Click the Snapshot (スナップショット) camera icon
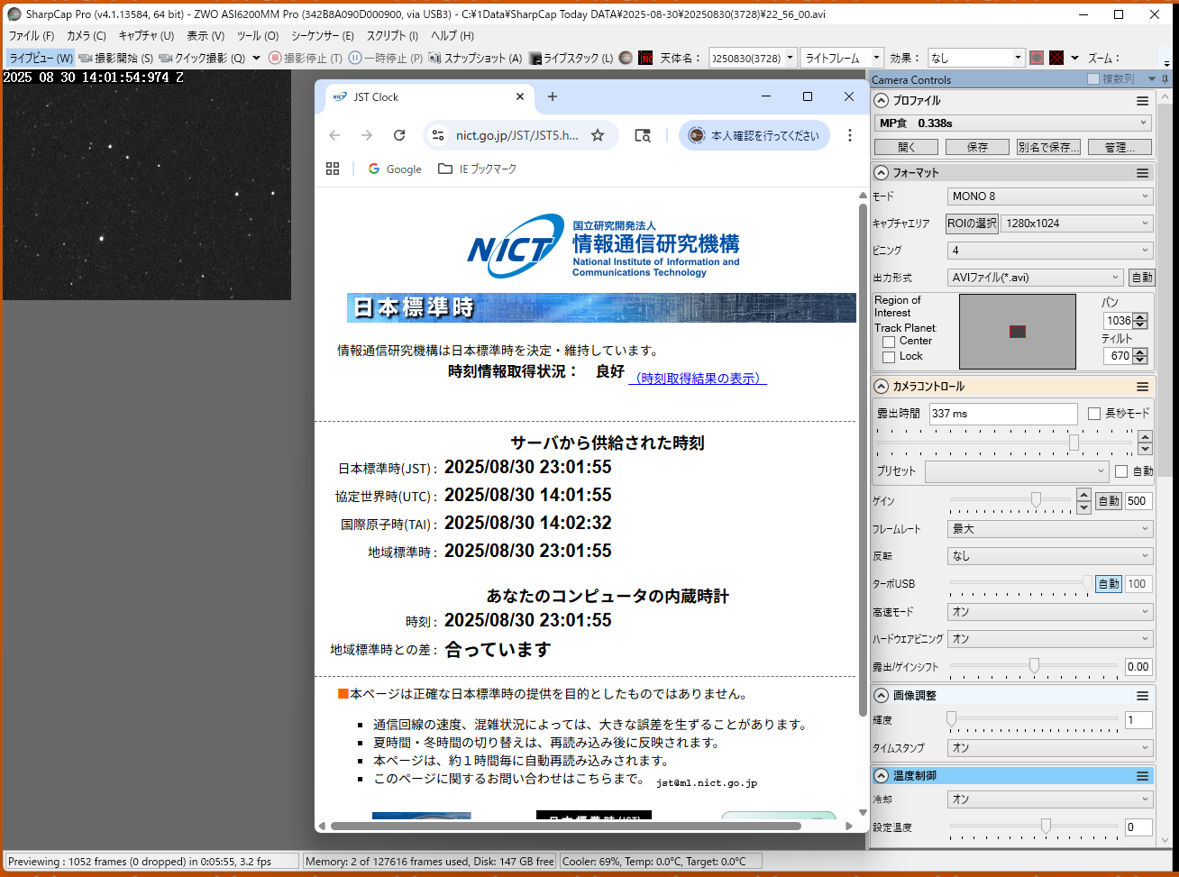1179x877 pixels. click(434, 58)
